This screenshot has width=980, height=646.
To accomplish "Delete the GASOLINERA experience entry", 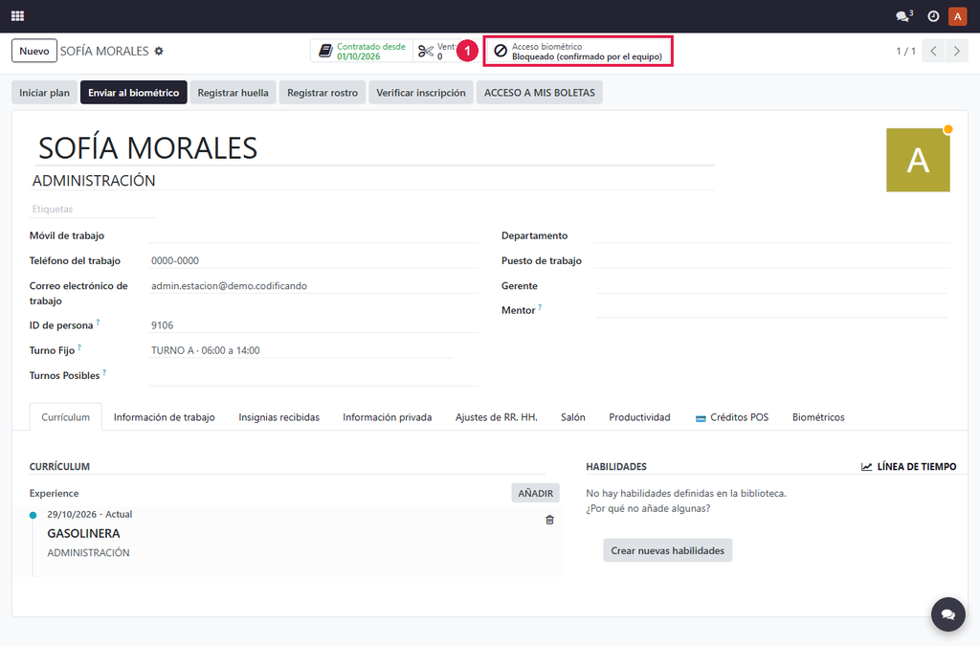I will [550, 520].
